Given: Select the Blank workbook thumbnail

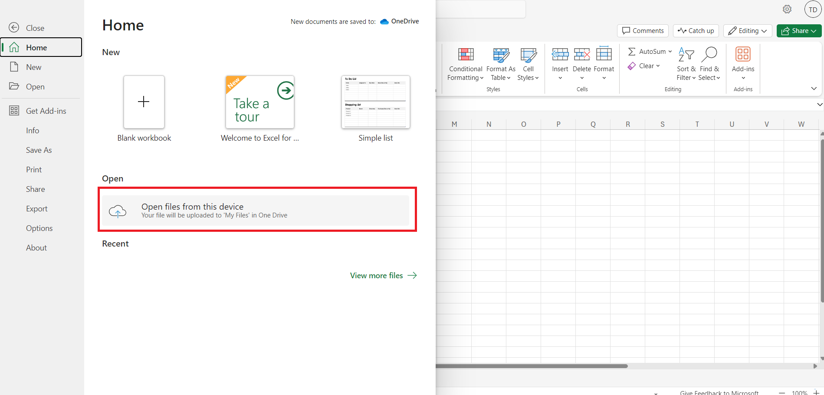Looking at the screenshot, I should click(144, 102).
